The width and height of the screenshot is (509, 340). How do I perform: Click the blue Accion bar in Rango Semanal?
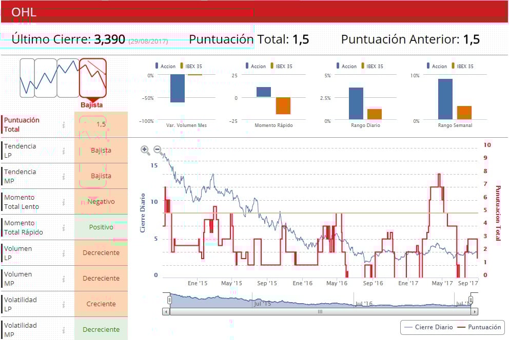click(445, 99)
